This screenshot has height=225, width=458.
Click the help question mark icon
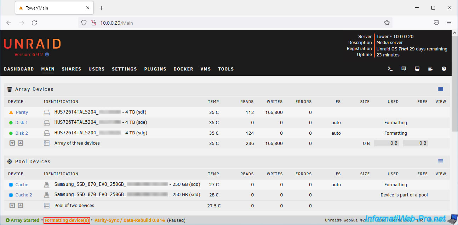[x=444, y=69]
